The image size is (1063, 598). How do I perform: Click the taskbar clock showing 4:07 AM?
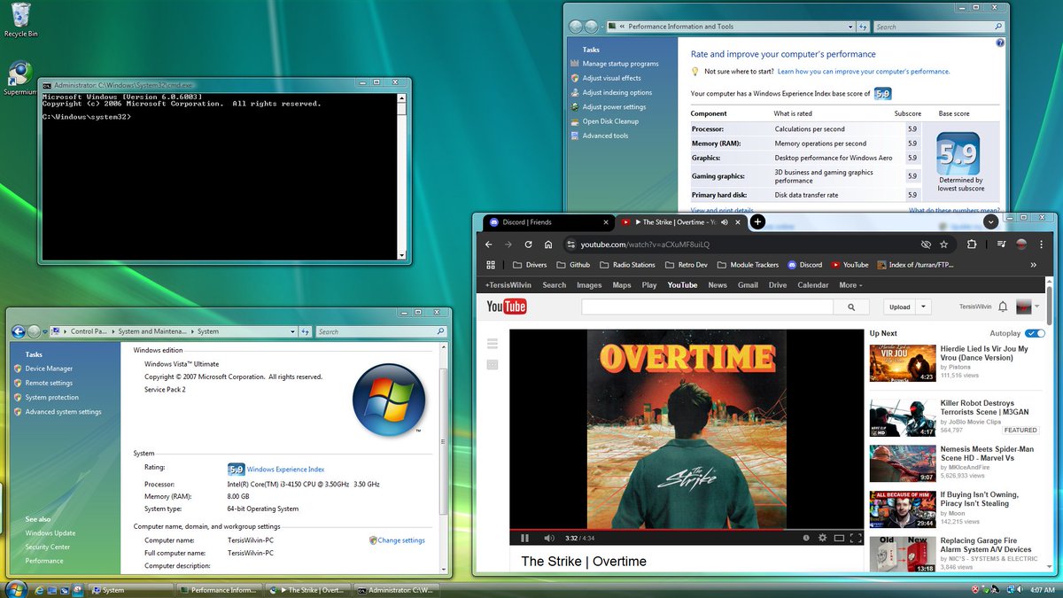point(1042,589)
